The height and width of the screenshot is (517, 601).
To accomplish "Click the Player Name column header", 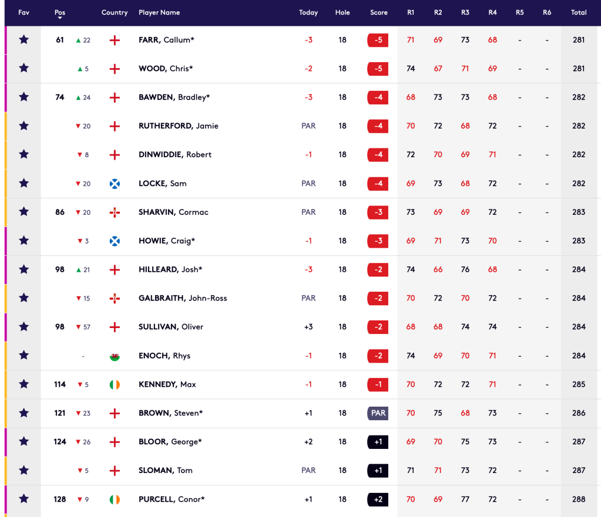I will click(x=159, y=12).
